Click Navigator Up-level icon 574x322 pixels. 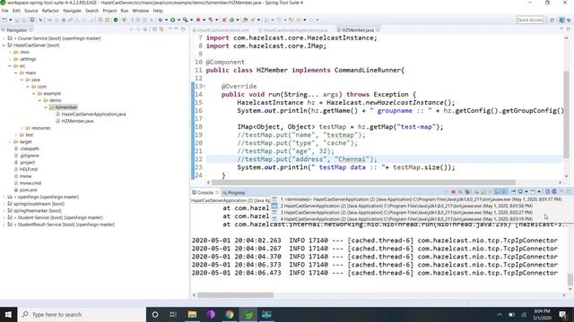coord(145,30)
